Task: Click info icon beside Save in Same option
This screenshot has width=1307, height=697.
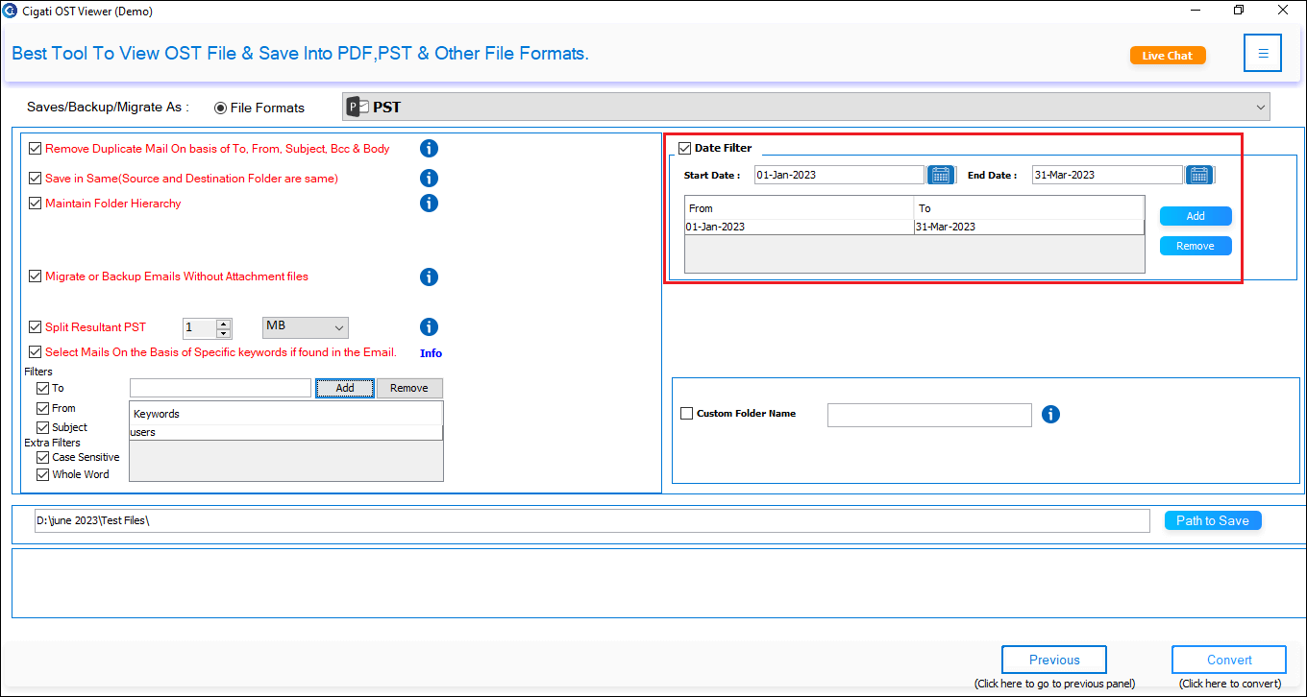Action: (430, 178)
